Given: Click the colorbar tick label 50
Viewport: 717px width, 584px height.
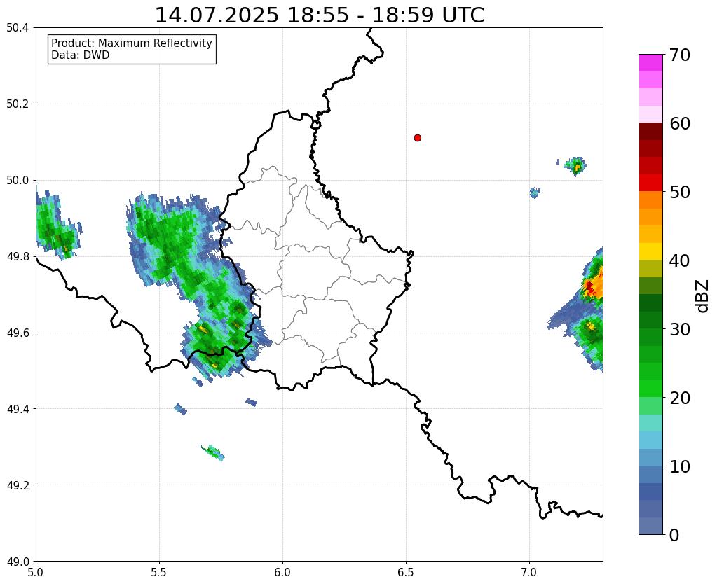Looking at the screenshot, I should 680,192.
